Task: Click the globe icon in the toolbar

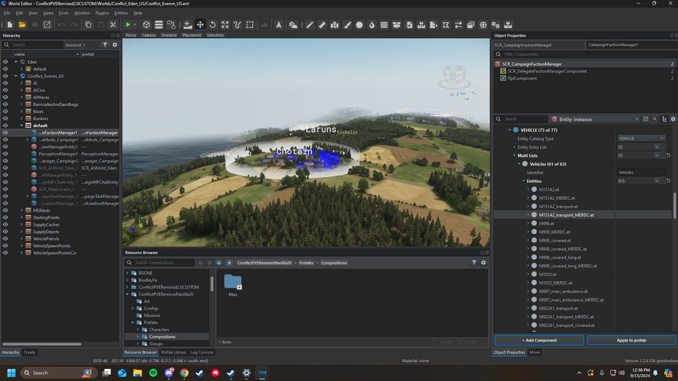Action: (483, 25)
